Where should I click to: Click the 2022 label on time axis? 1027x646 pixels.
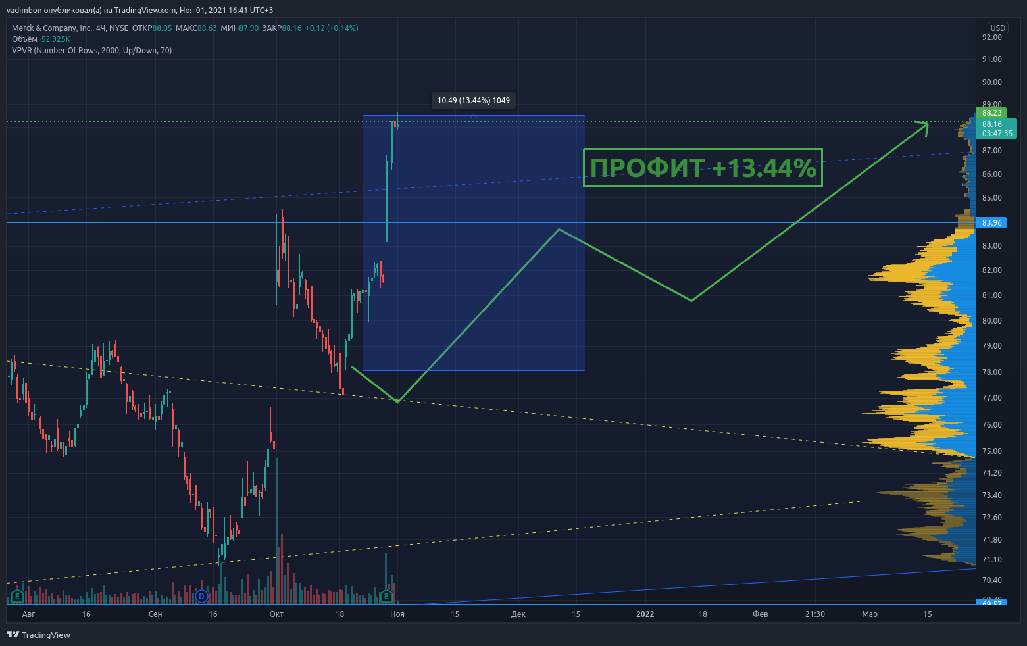645,614
